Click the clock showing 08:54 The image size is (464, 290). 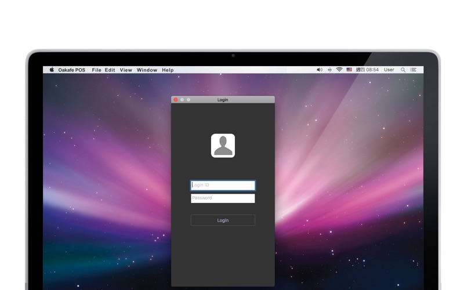(367, 70)
